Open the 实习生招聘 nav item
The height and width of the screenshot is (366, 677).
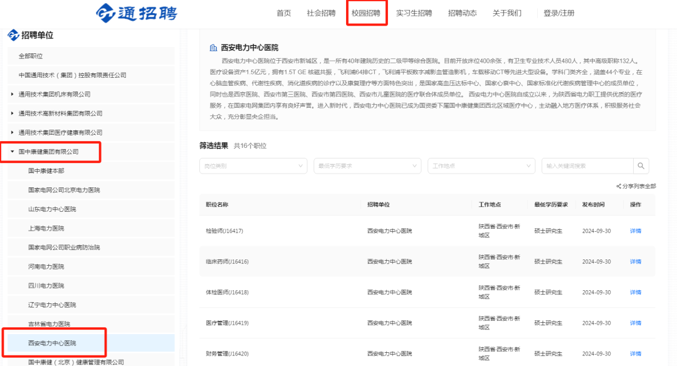pos(414,13)
